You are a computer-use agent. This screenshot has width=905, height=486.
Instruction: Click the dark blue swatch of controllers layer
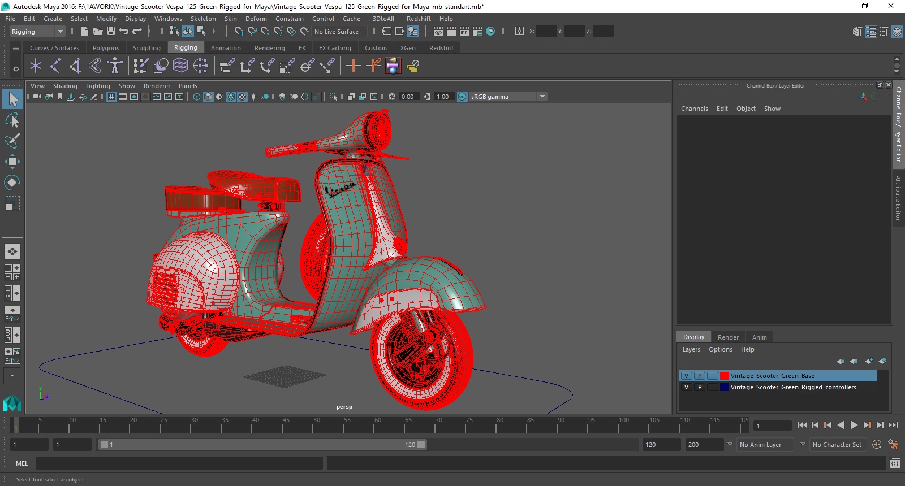coord(724,387)
